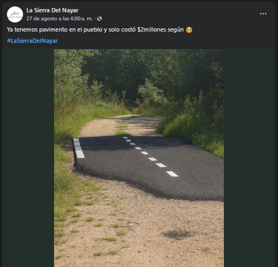Click the dark blank area right of photo
This screenshot has height=267, width=278.
[250, 158]
